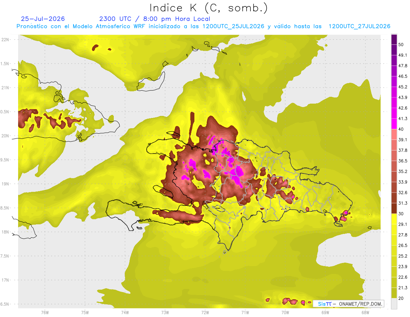Pick the dark purple legend band above 50
Screen dimensions: 410x317
click(394, 40)
